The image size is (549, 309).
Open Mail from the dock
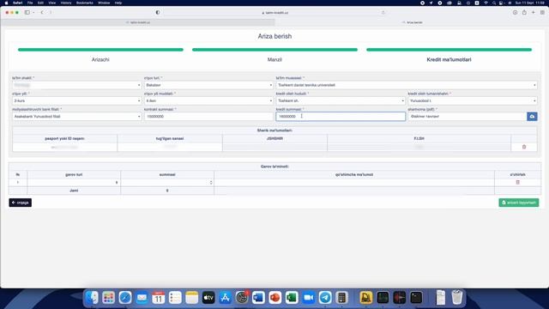click(x=142, y=298)
